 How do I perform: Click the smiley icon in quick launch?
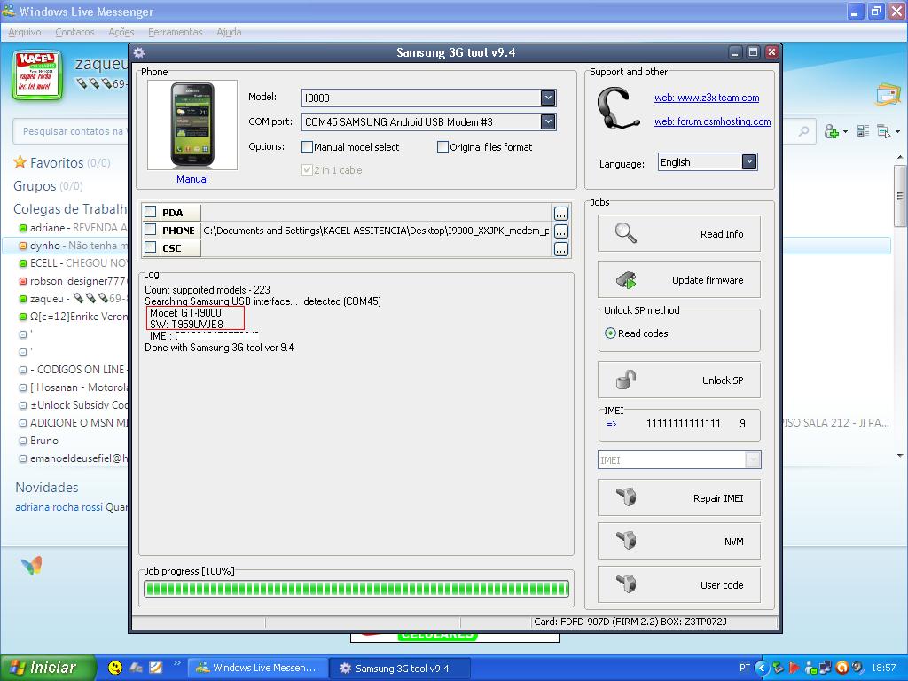tap(115, 668)
